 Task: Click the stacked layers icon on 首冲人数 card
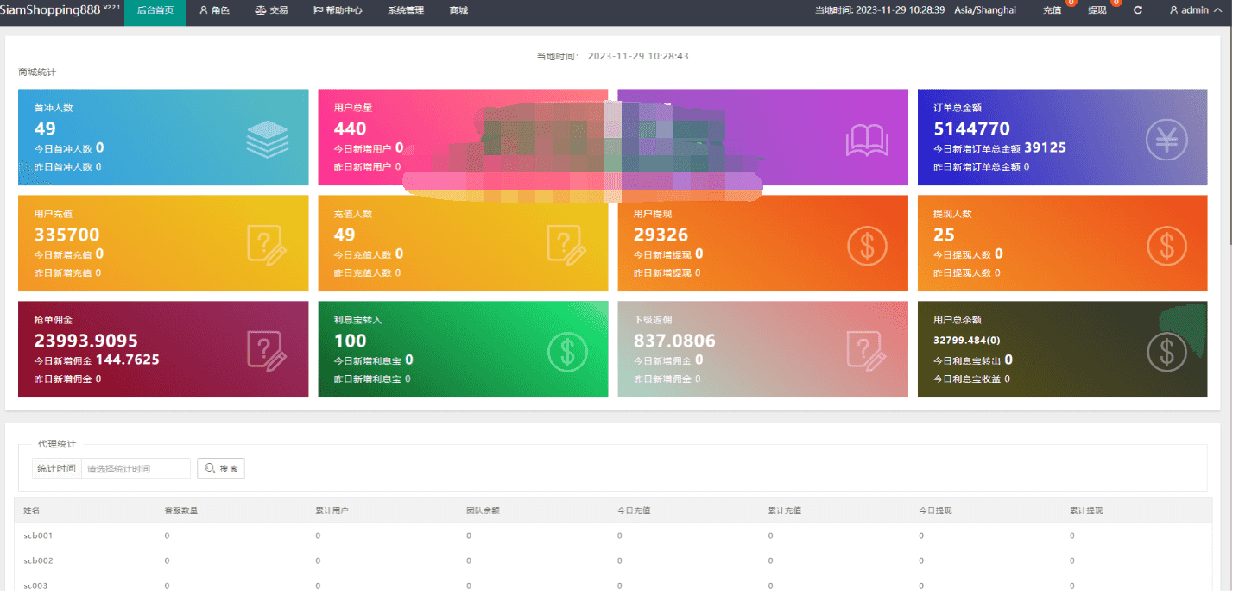[267, 139]
